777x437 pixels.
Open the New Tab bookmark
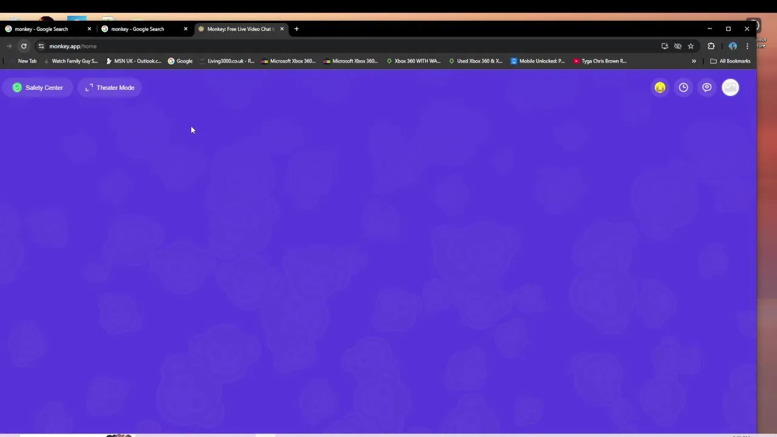pos(22,61)
